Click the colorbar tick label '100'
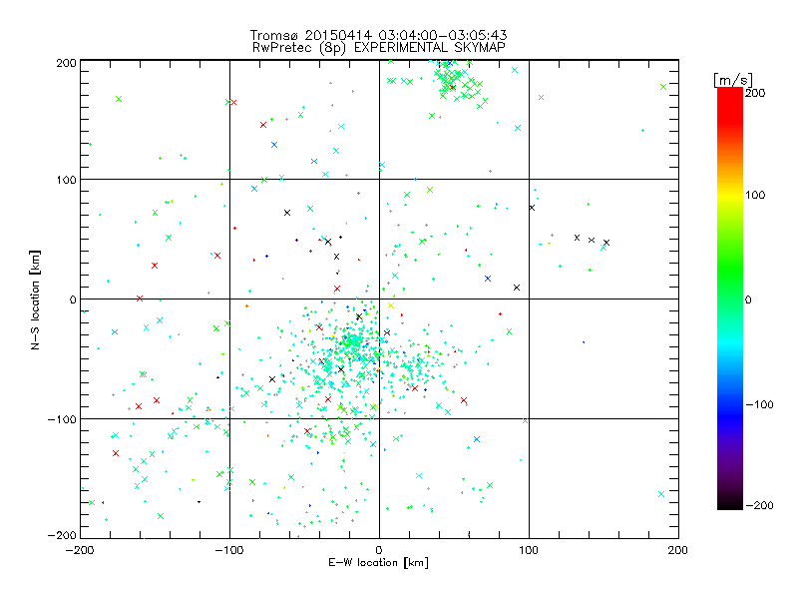Screen dimensions: 798x599 click(x=755, y=195)
